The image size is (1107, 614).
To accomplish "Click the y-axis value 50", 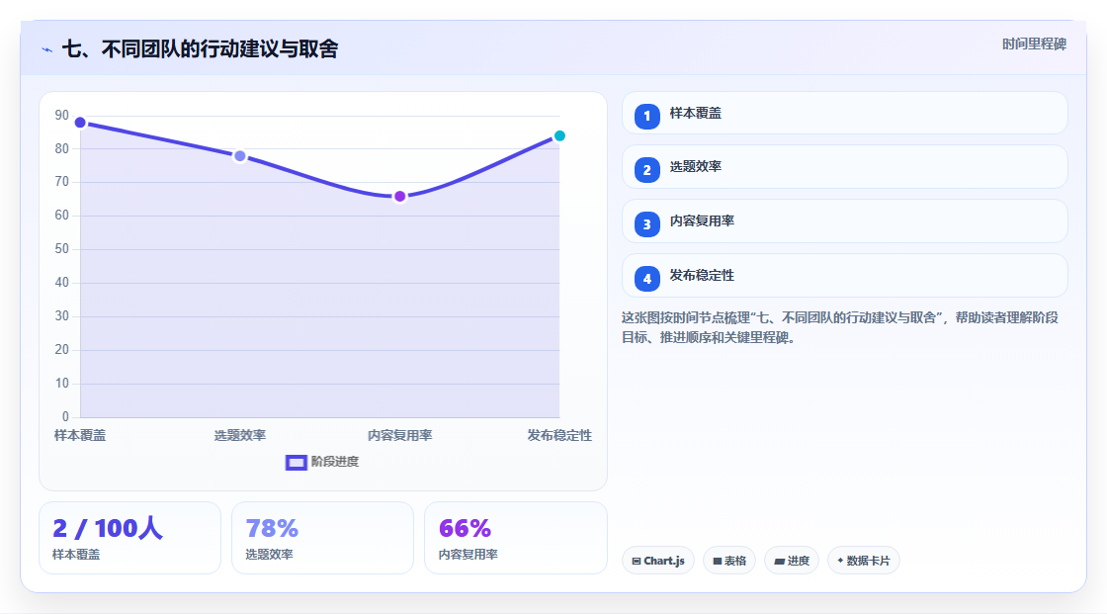I will [x=62, y=249].
